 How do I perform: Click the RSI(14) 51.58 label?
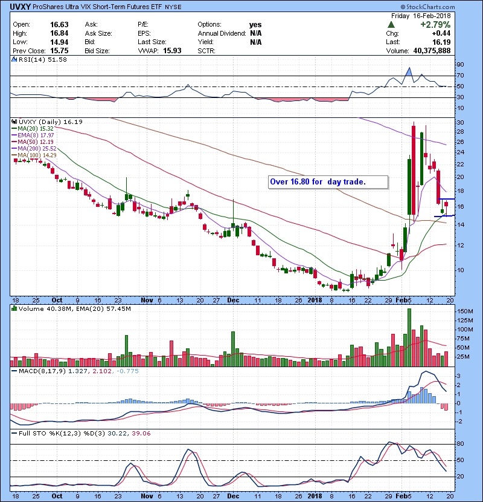[x=43, y=59]
